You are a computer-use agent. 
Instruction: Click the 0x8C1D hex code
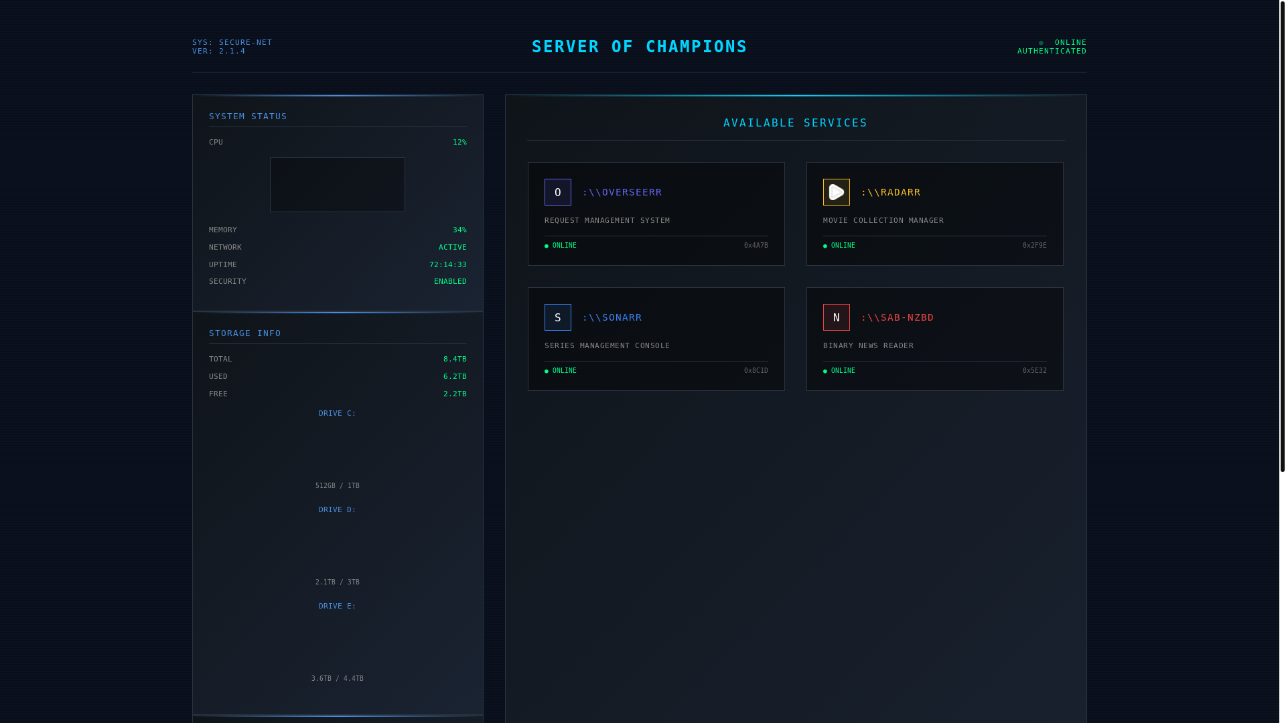tap(756, 371)
